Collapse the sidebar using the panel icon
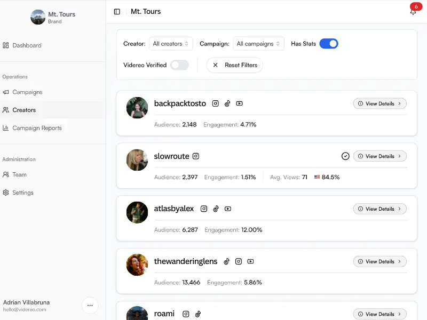427x320 pixels. [117, 11]
